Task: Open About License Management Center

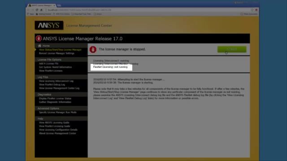Action: 57,133
